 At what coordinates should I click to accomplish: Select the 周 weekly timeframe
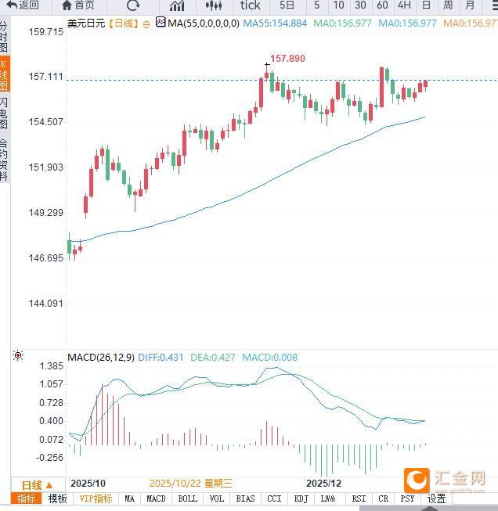point(448,5)
